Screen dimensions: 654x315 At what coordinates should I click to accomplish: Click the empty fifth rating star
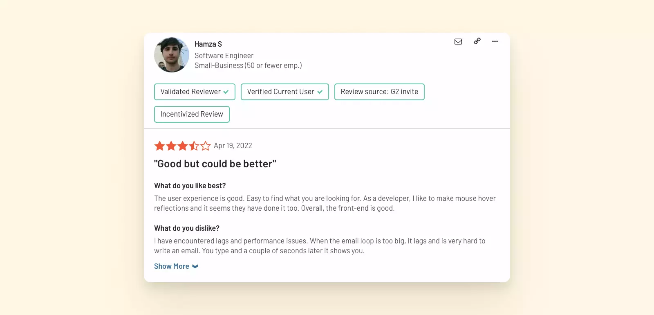point(206,146)
